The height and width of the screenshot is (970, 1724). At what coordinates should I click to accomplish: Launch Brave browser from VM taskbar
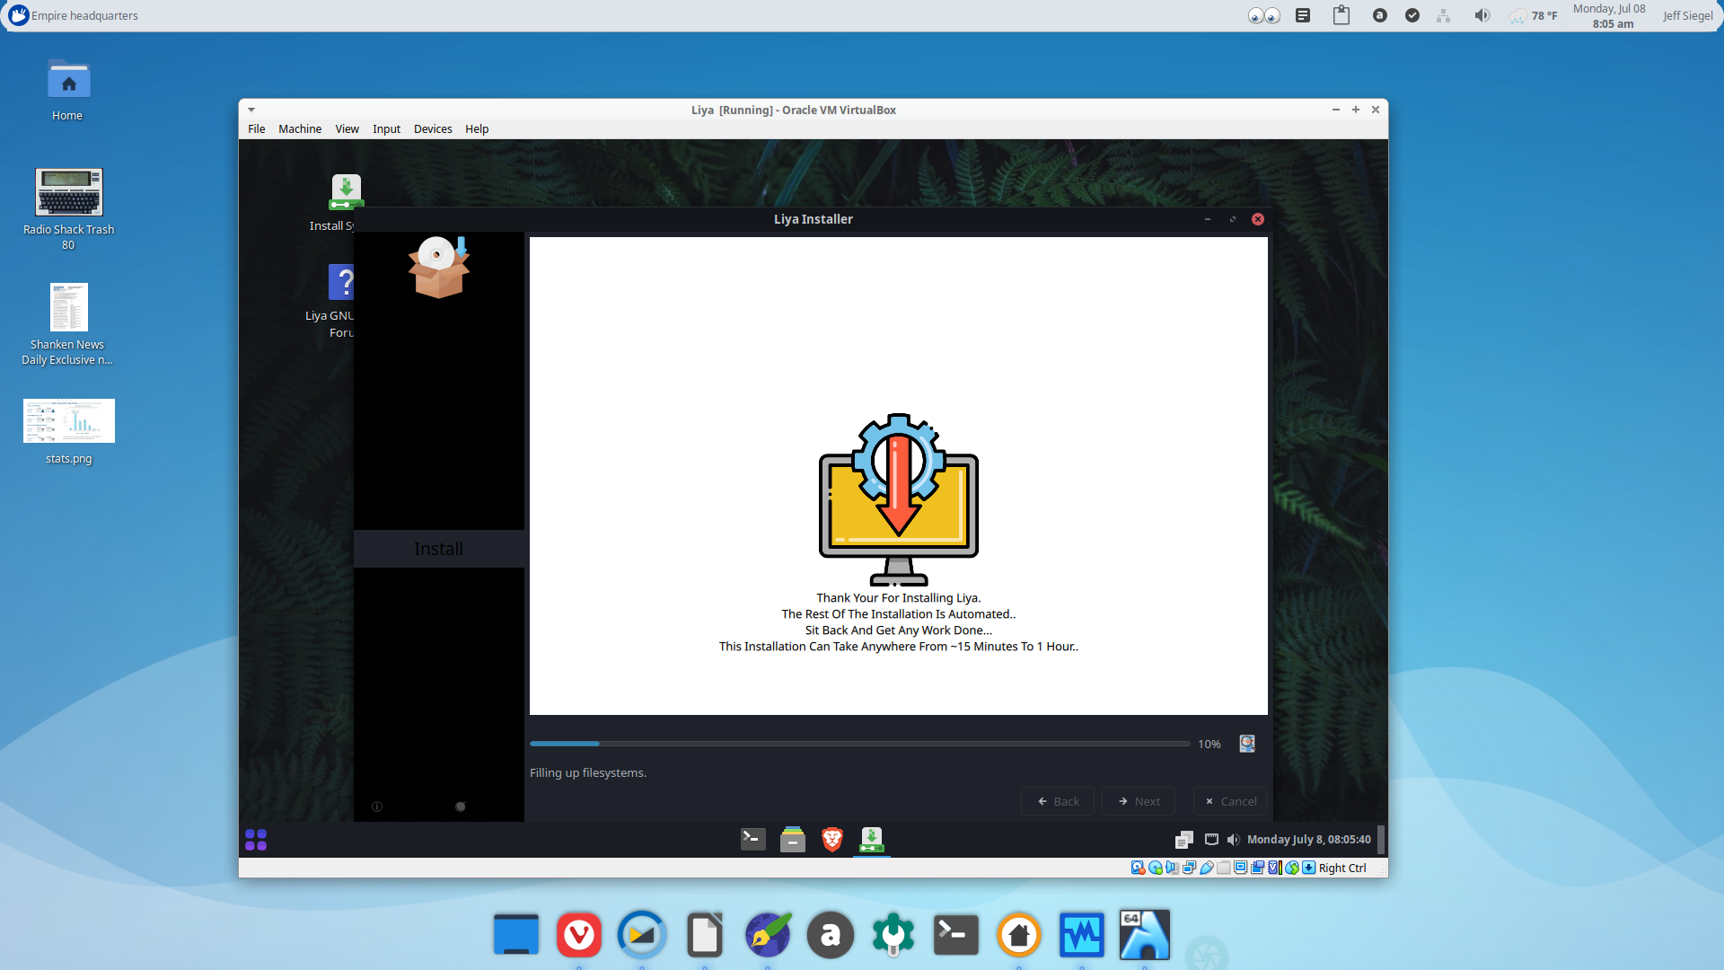[x=832, y=840]
